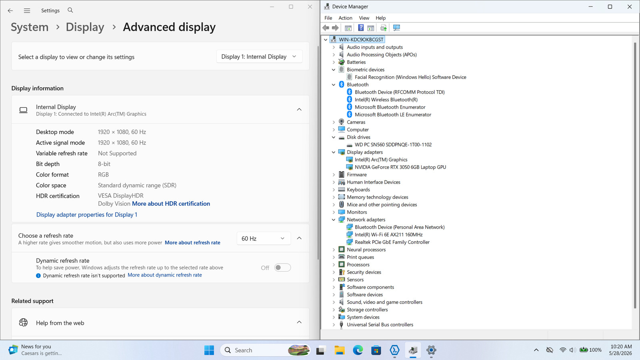Image resolution: width=640 pixels, height=360 pixels.
Task: Open the Display 1: Internal Display dropdown
Action: pos(259,57)
